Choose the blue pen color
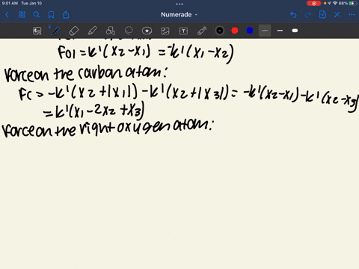 click(x=250, y=31)
